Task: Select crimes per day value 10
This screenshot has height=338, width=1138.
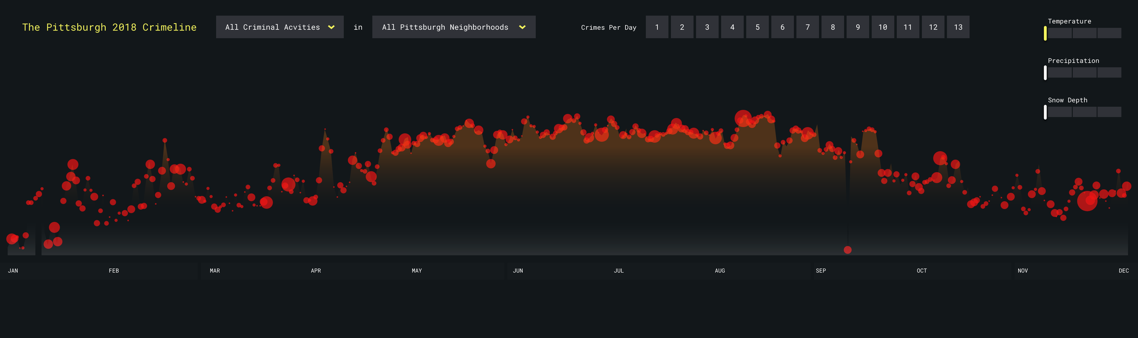Action: pos(883,27)
